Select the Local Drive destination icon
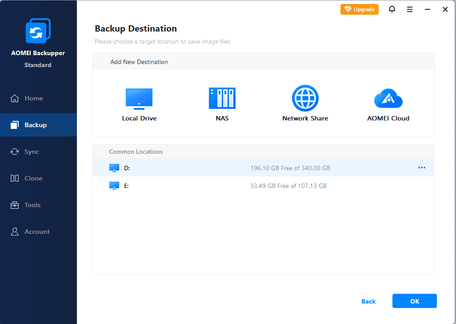This screenshot has width=456, height=324. point(139,99)
